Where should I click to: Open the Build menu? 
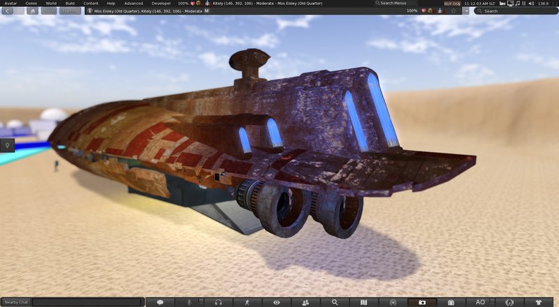coord(70,3)
